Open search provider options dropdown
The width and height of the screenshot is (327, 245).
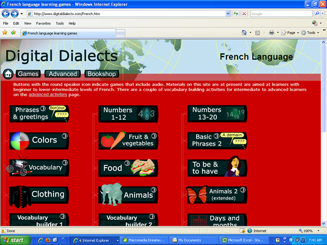[x=323, y=14]
